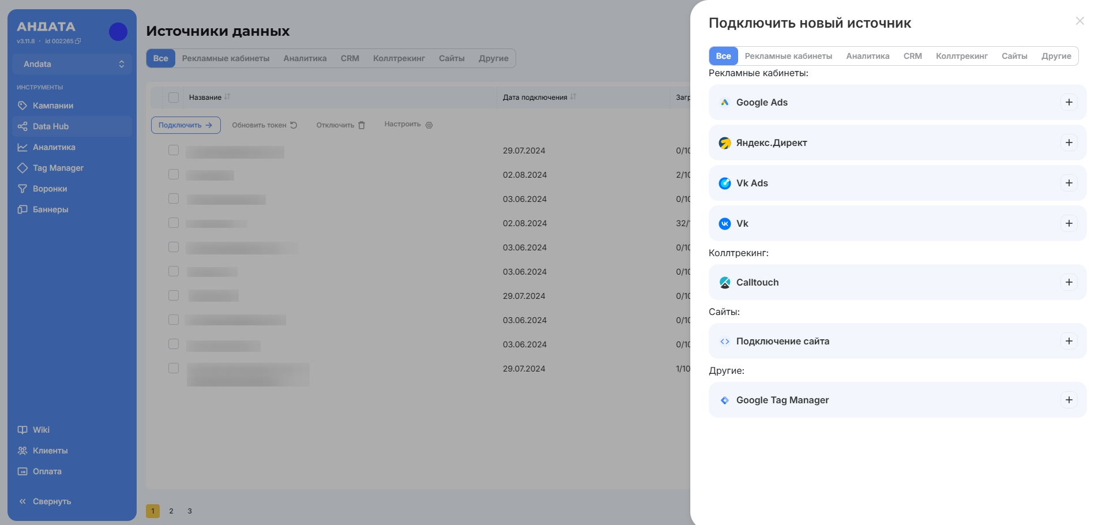The image size is (1102, 525).
Task: Select Все tab in side panel
Action: pos(723,56)
